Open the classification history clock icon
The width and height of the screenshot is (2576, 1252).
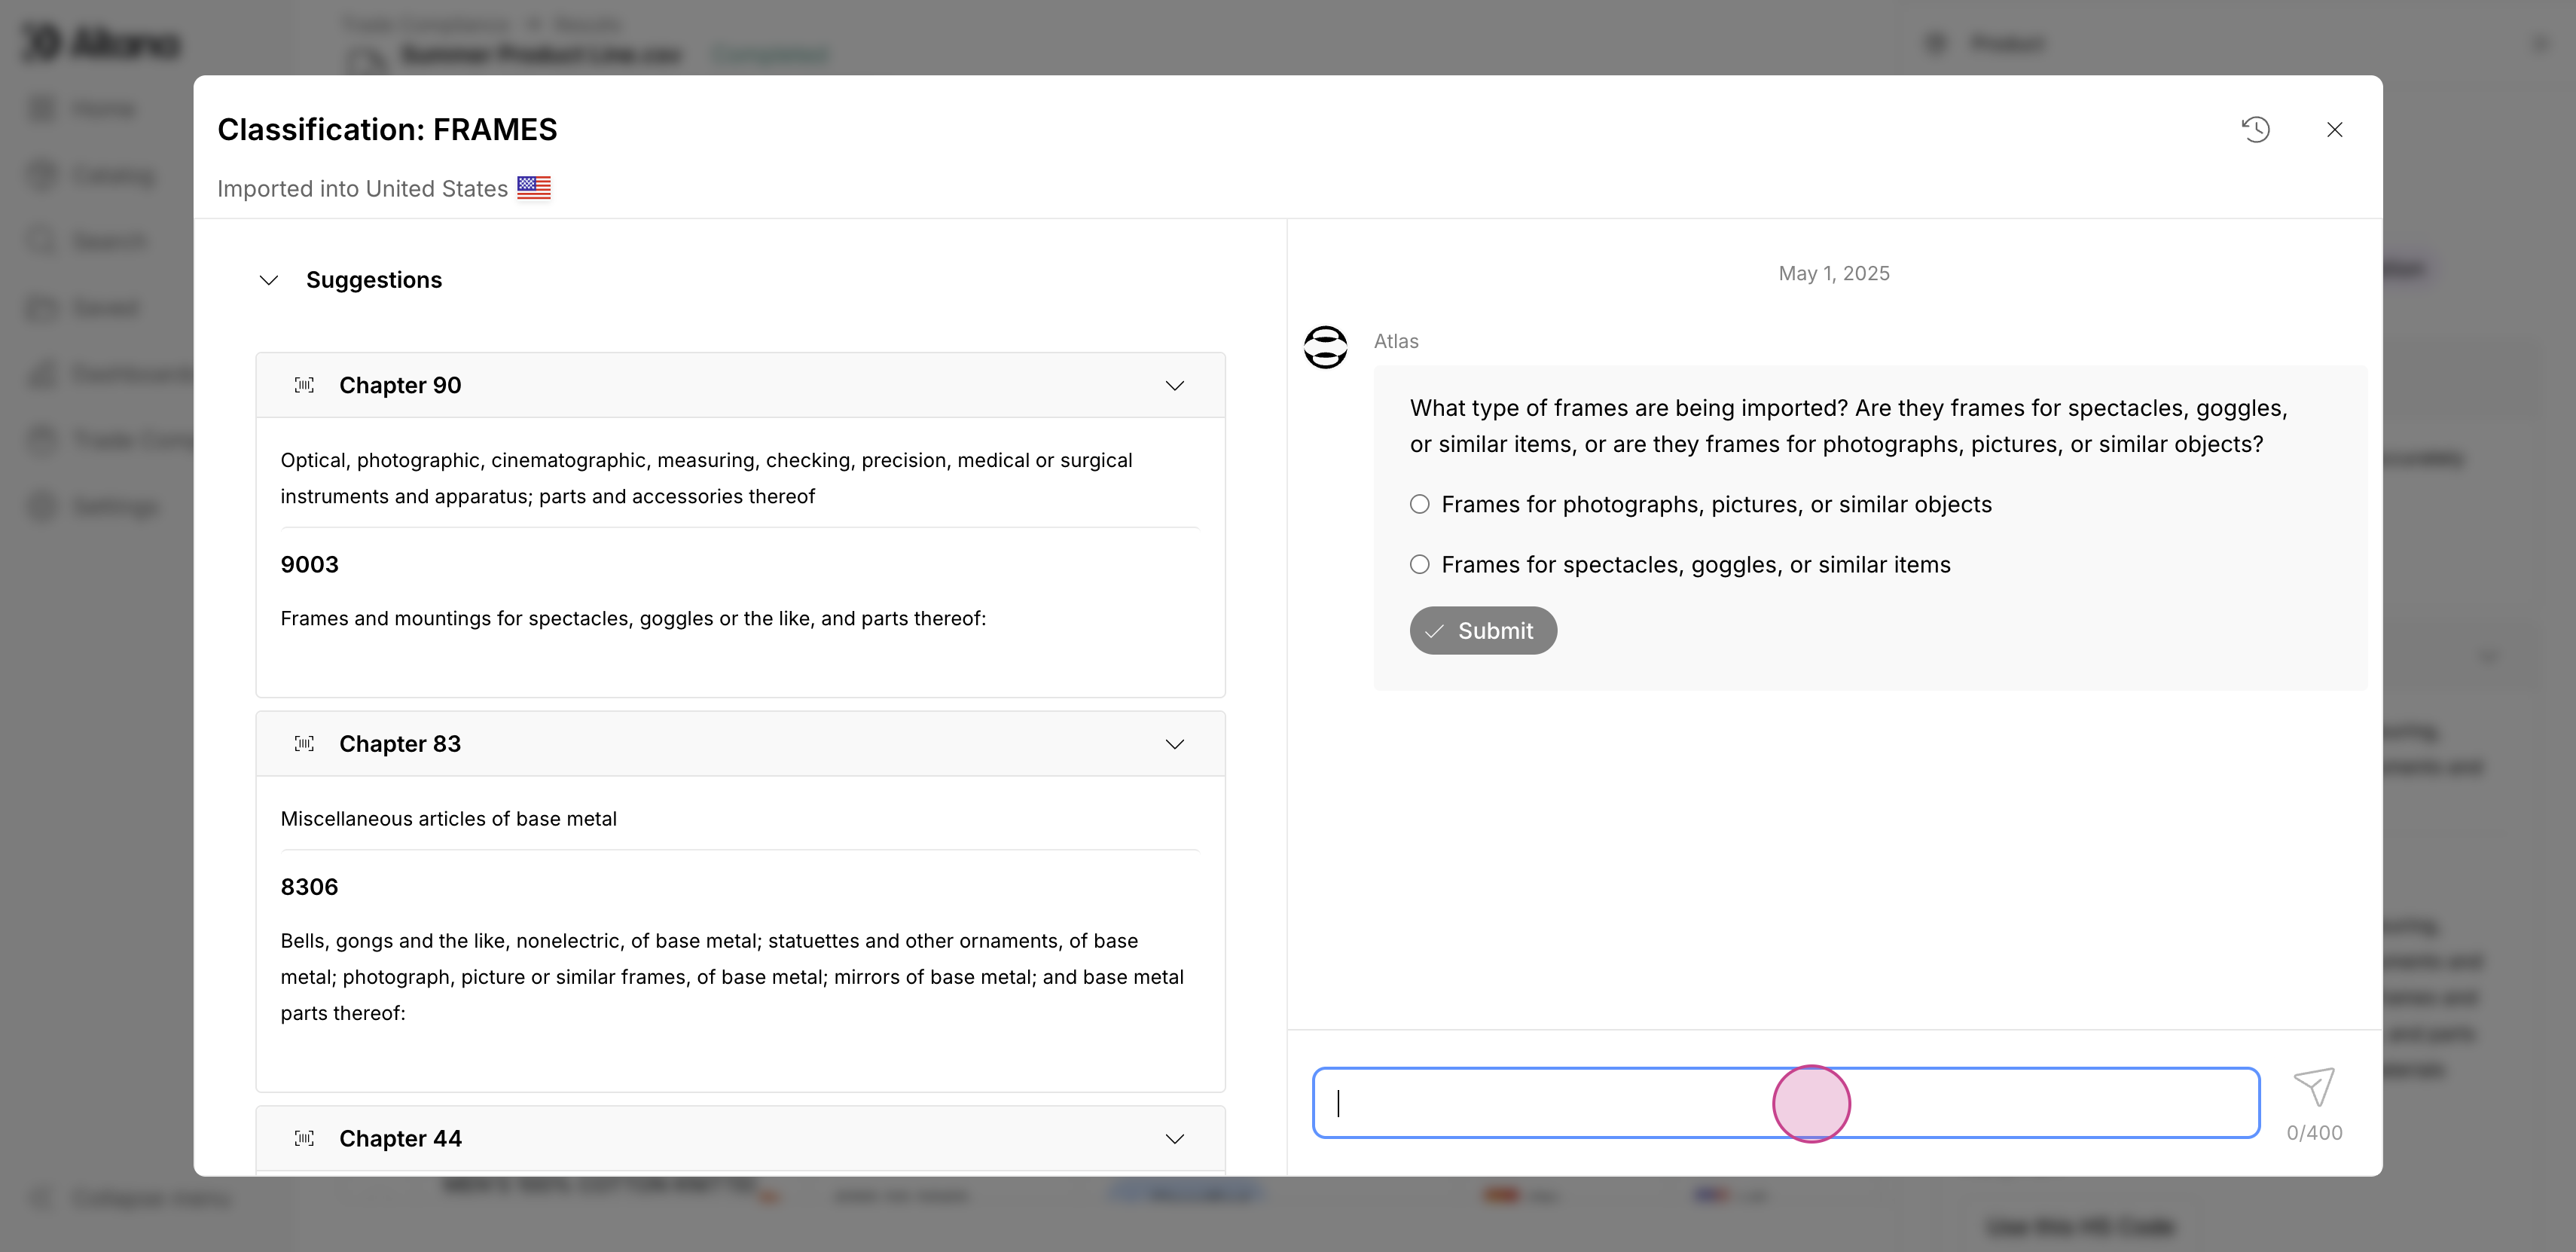(2255, 130)
